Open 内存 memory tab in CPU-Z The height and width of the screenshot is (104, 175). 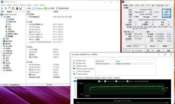click(142, 5)
